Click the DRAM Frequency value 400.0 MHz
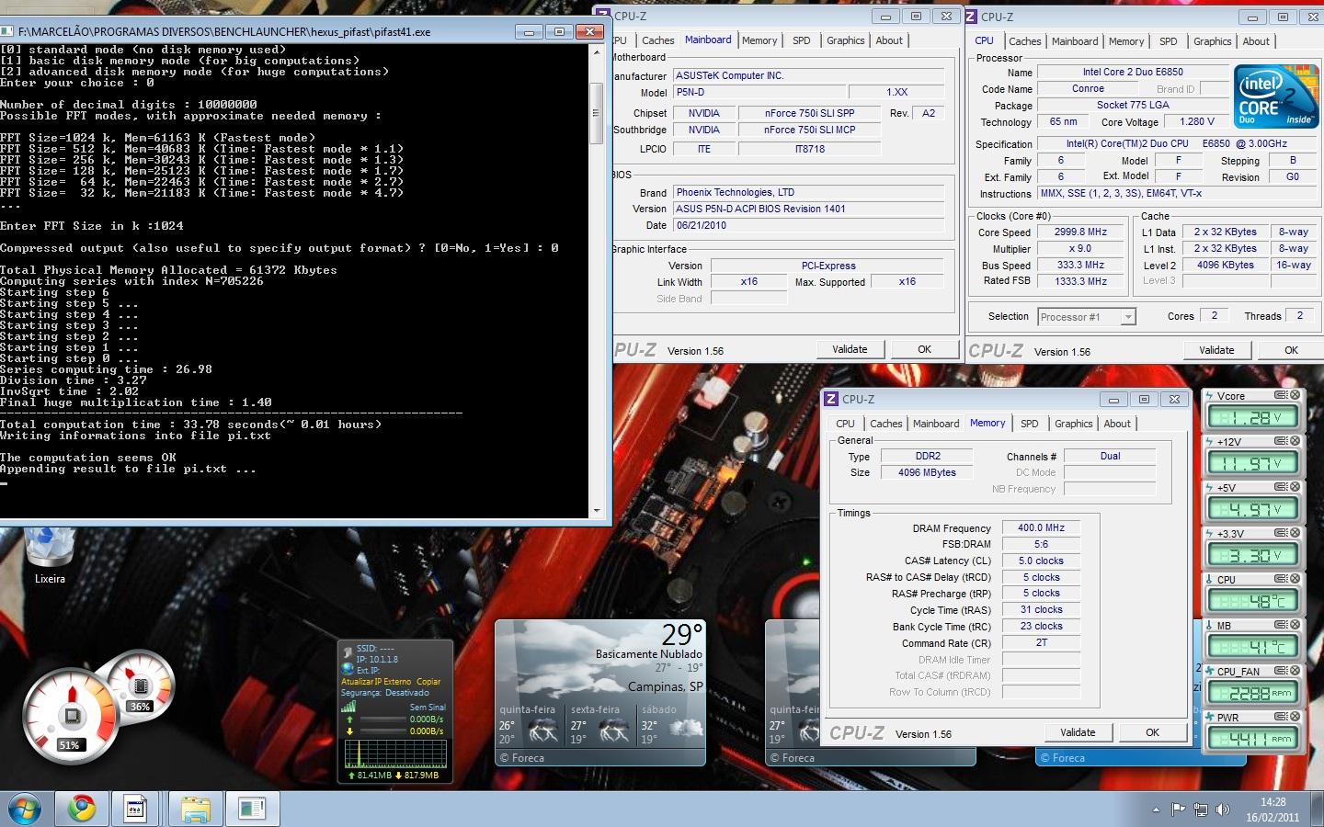This screenshot has height=827, width=1324. [x=1041, y=528]
